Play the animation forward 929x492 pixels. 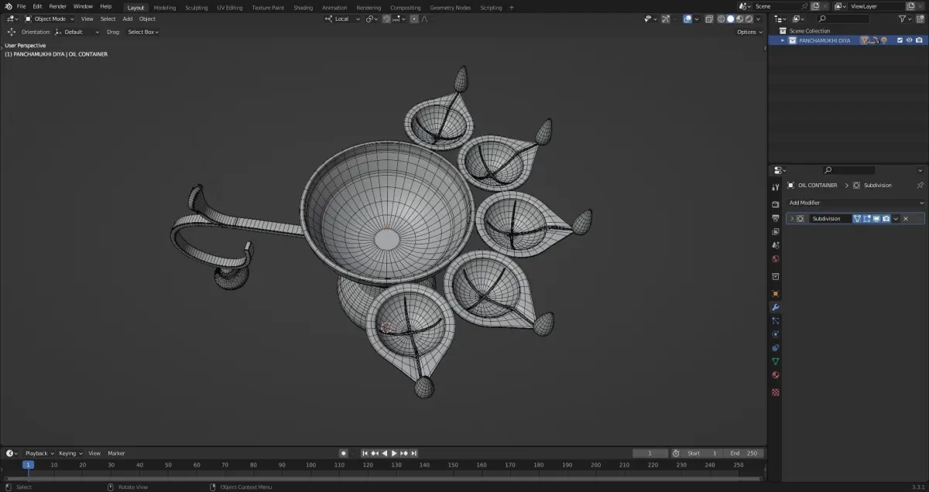(x=394, y=453)
